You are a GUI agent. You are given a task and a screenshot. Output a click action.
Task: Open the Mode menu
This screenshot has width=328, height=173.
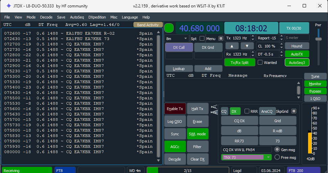31,17
